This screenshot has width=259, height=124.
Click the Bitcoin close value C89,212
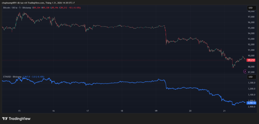tap(63, 8)
